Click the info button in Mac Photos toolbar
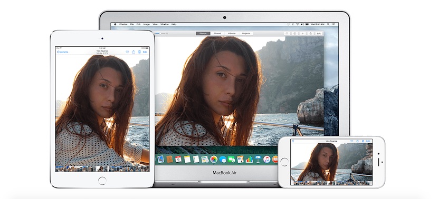438x199 pixels. pyautogui.click(x=294, y=34)
